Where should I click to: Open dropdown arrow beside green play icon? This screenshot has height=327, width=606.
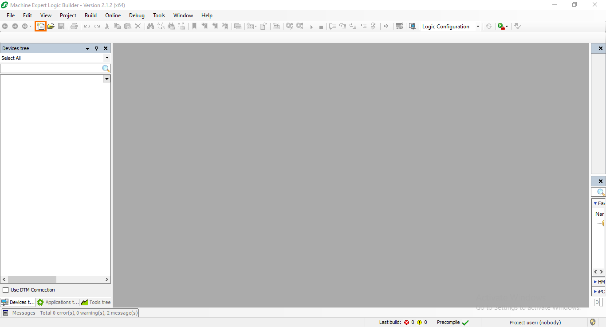click(x=507, y=27)
